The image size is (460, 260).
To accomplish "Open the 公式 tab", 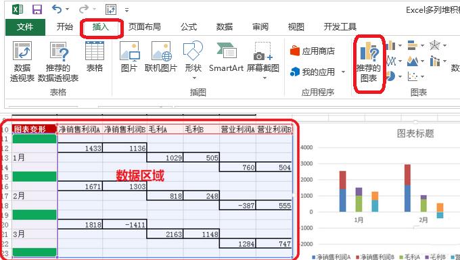I will point(189,27).
